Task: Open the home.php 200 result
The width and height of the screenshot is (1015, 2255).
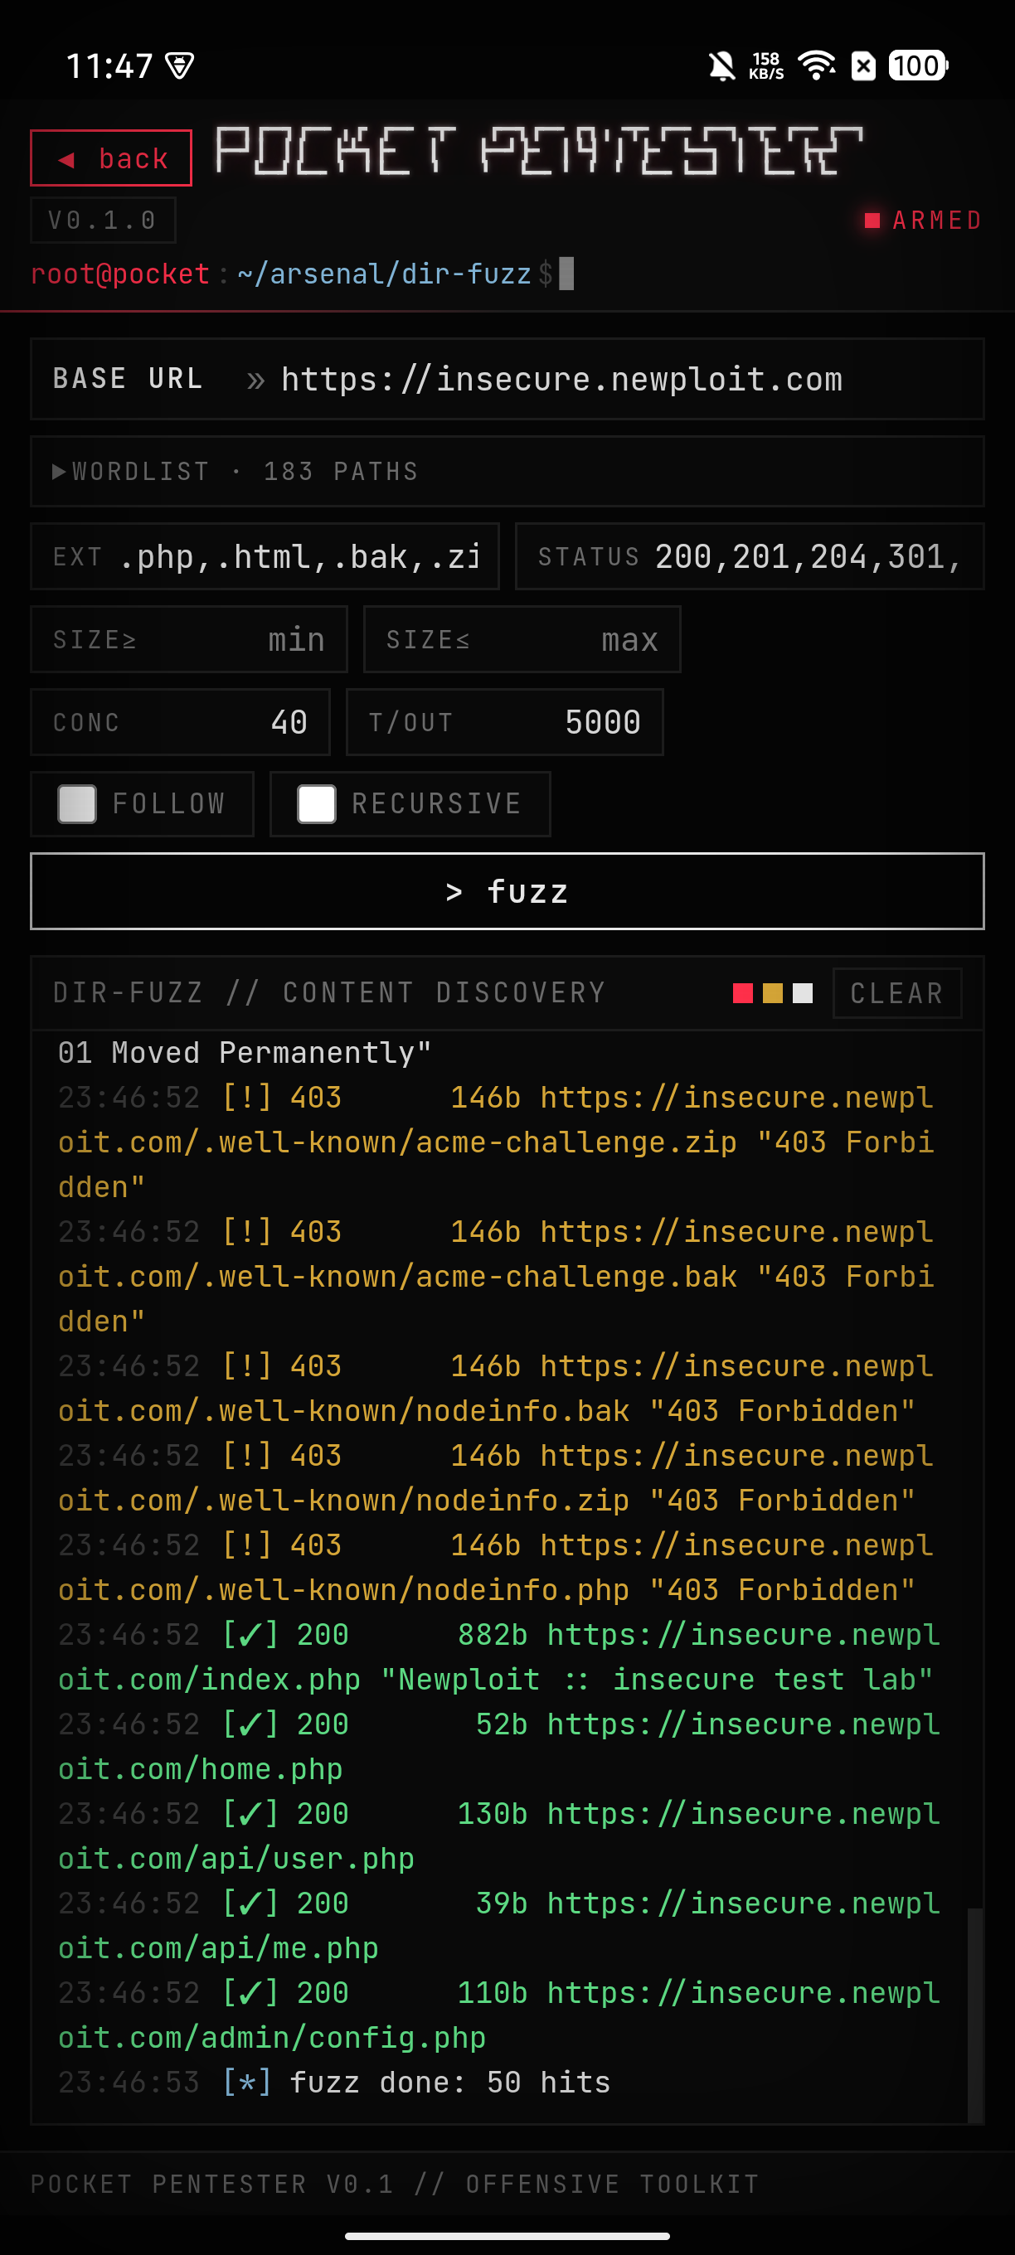Action: pyautogui.click(x=498, y=1747)
